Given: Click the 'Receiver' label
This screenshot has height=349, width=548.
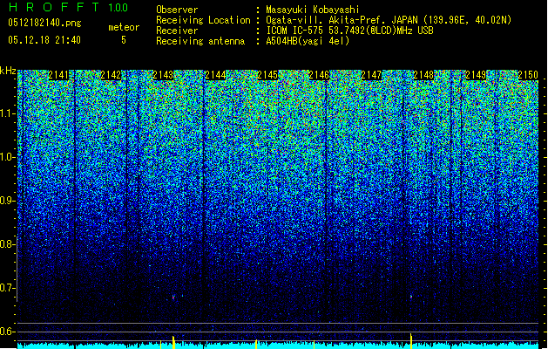Looking at the screenshot, I should tap(177, 31).
